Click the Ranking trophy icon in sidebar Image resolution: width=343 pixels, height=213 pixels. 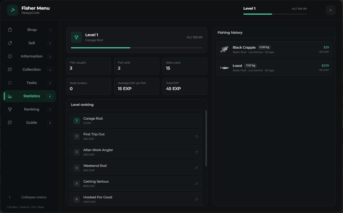coord(10,109)
